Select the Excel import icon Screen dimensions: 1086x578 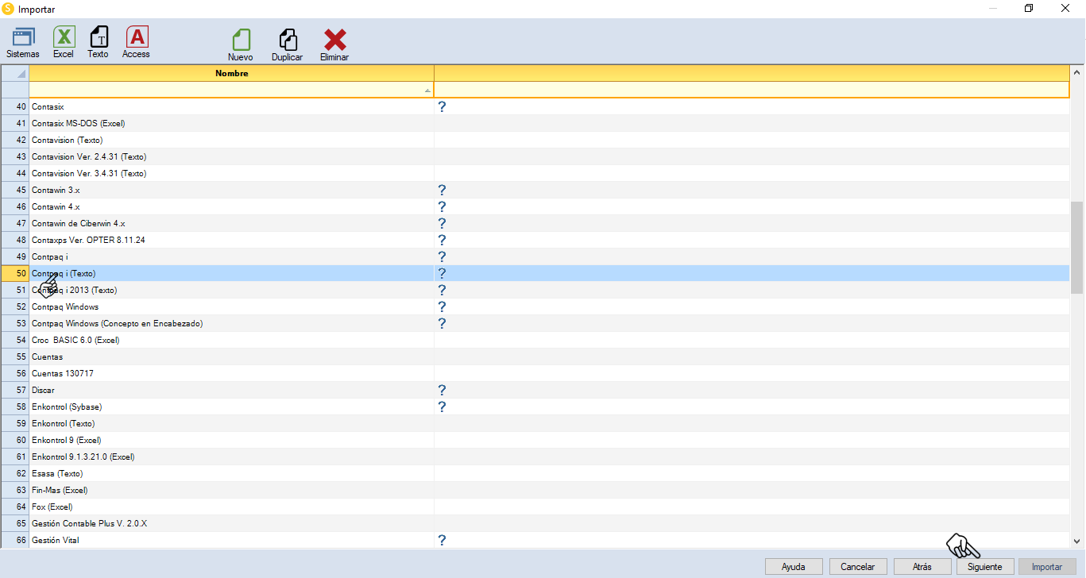tap(64, 42)
